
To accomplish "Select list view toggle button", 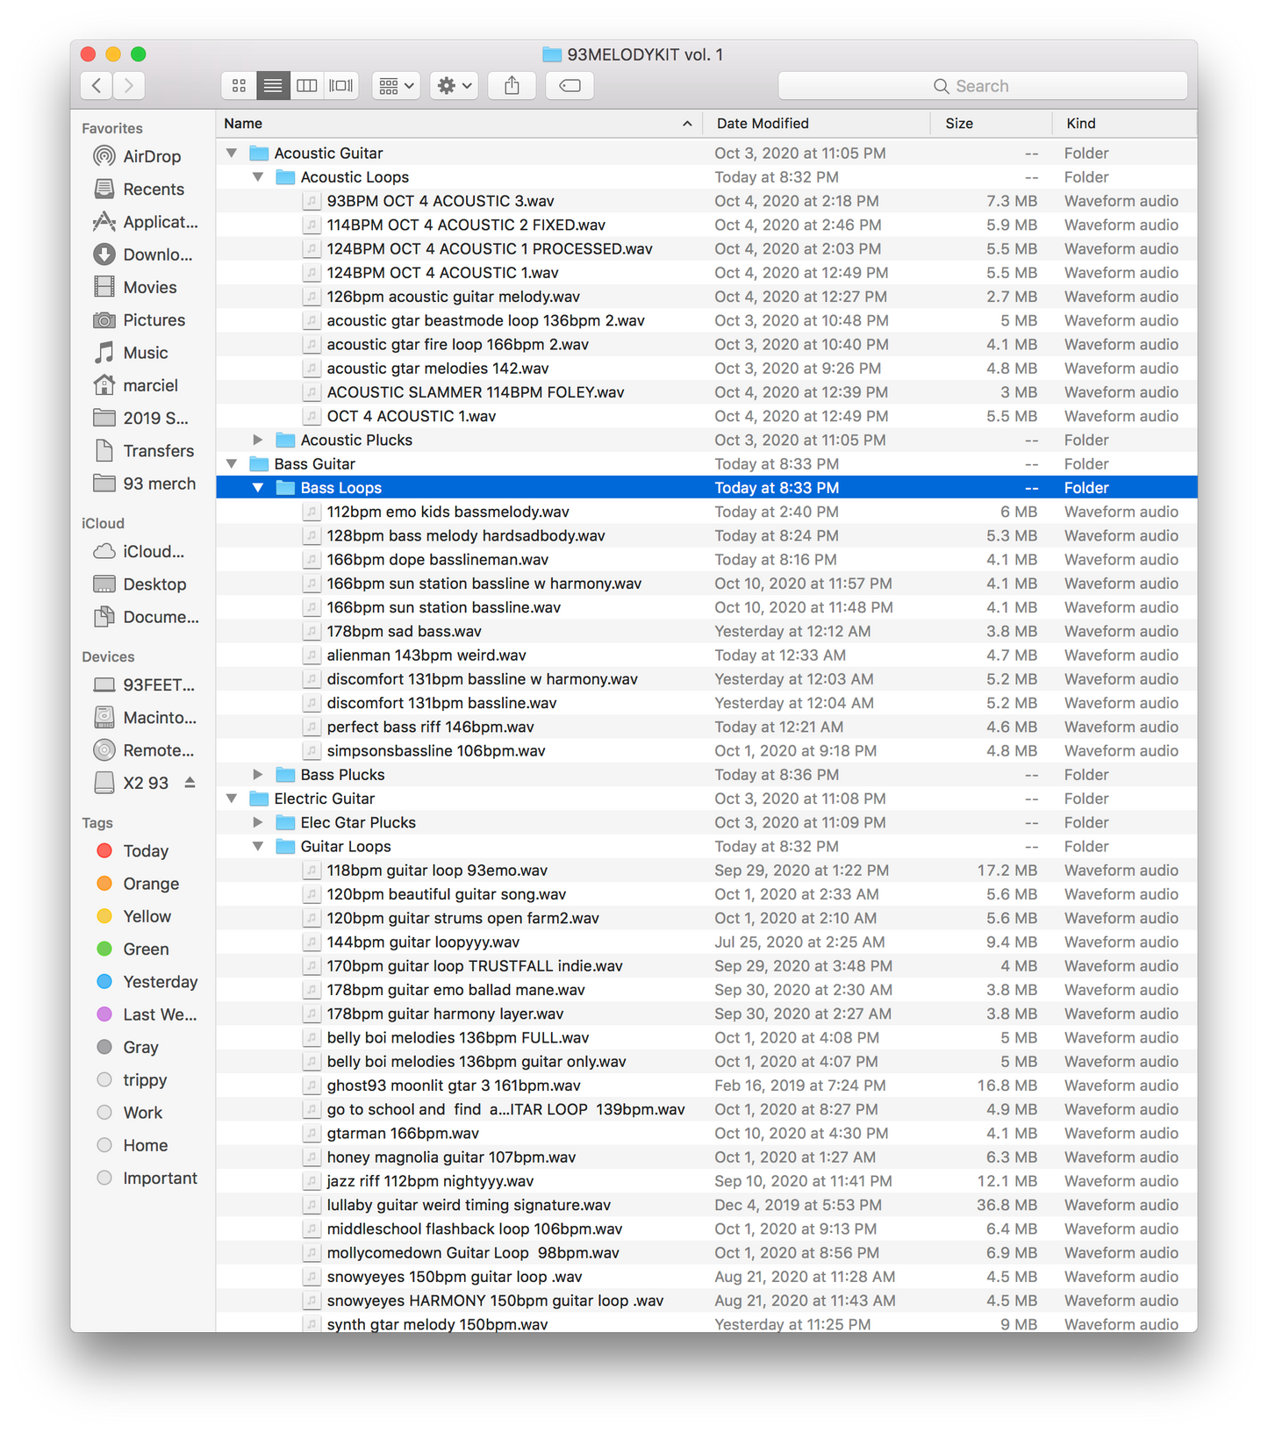I will click(273, 86).
